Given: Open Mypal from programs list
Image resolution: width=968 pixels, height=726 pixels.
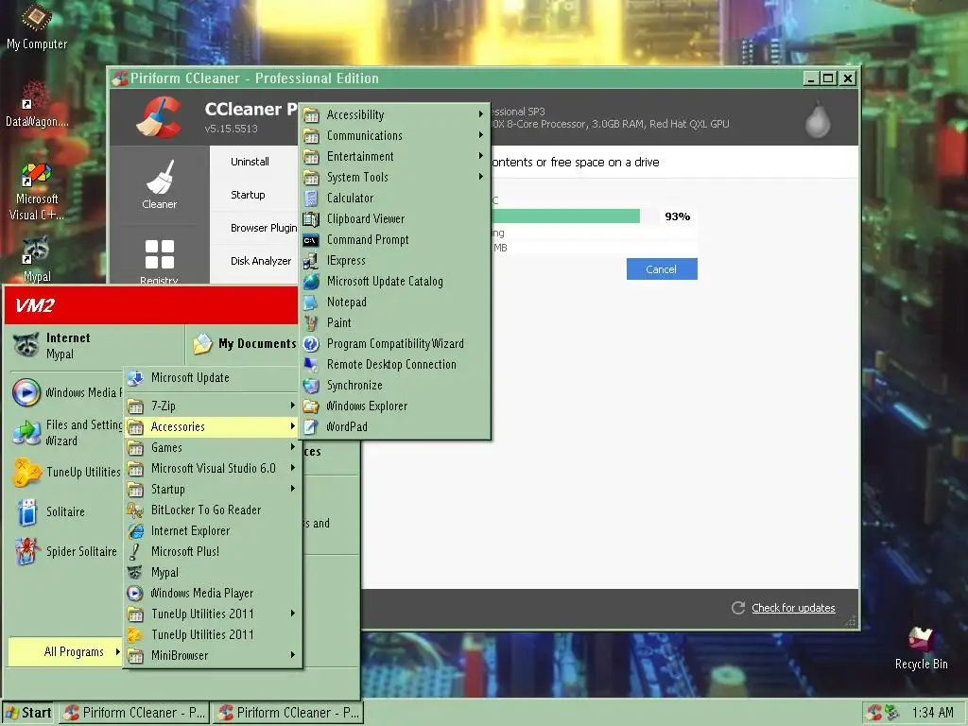Looking at the screenshot, I should [x=212, y=573].
